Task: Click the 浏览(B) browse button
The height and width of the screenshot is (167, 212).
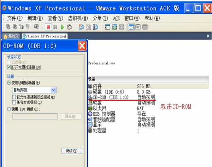Action: (x=71, y=116)
